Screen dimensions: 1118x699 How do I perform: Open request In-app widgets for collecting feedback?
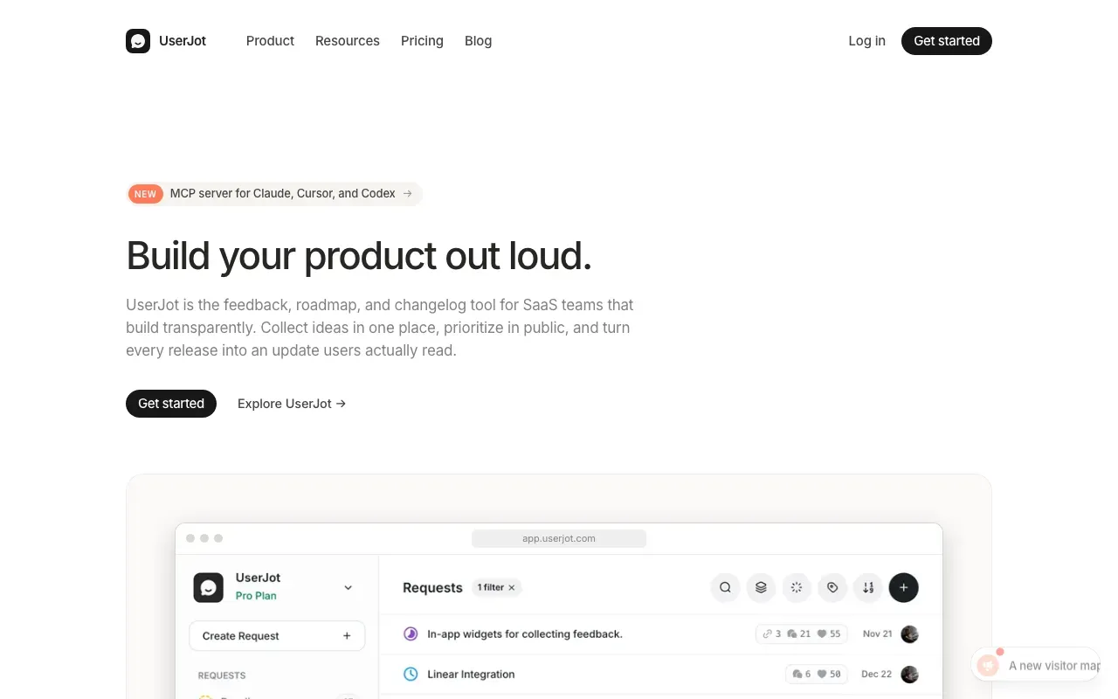(x=525, y=634)
